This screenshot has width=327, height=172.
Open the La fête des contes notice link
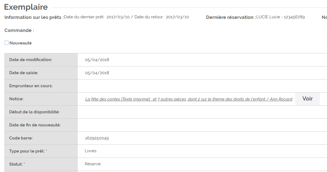pyautogui.click(x=188, y=99)
